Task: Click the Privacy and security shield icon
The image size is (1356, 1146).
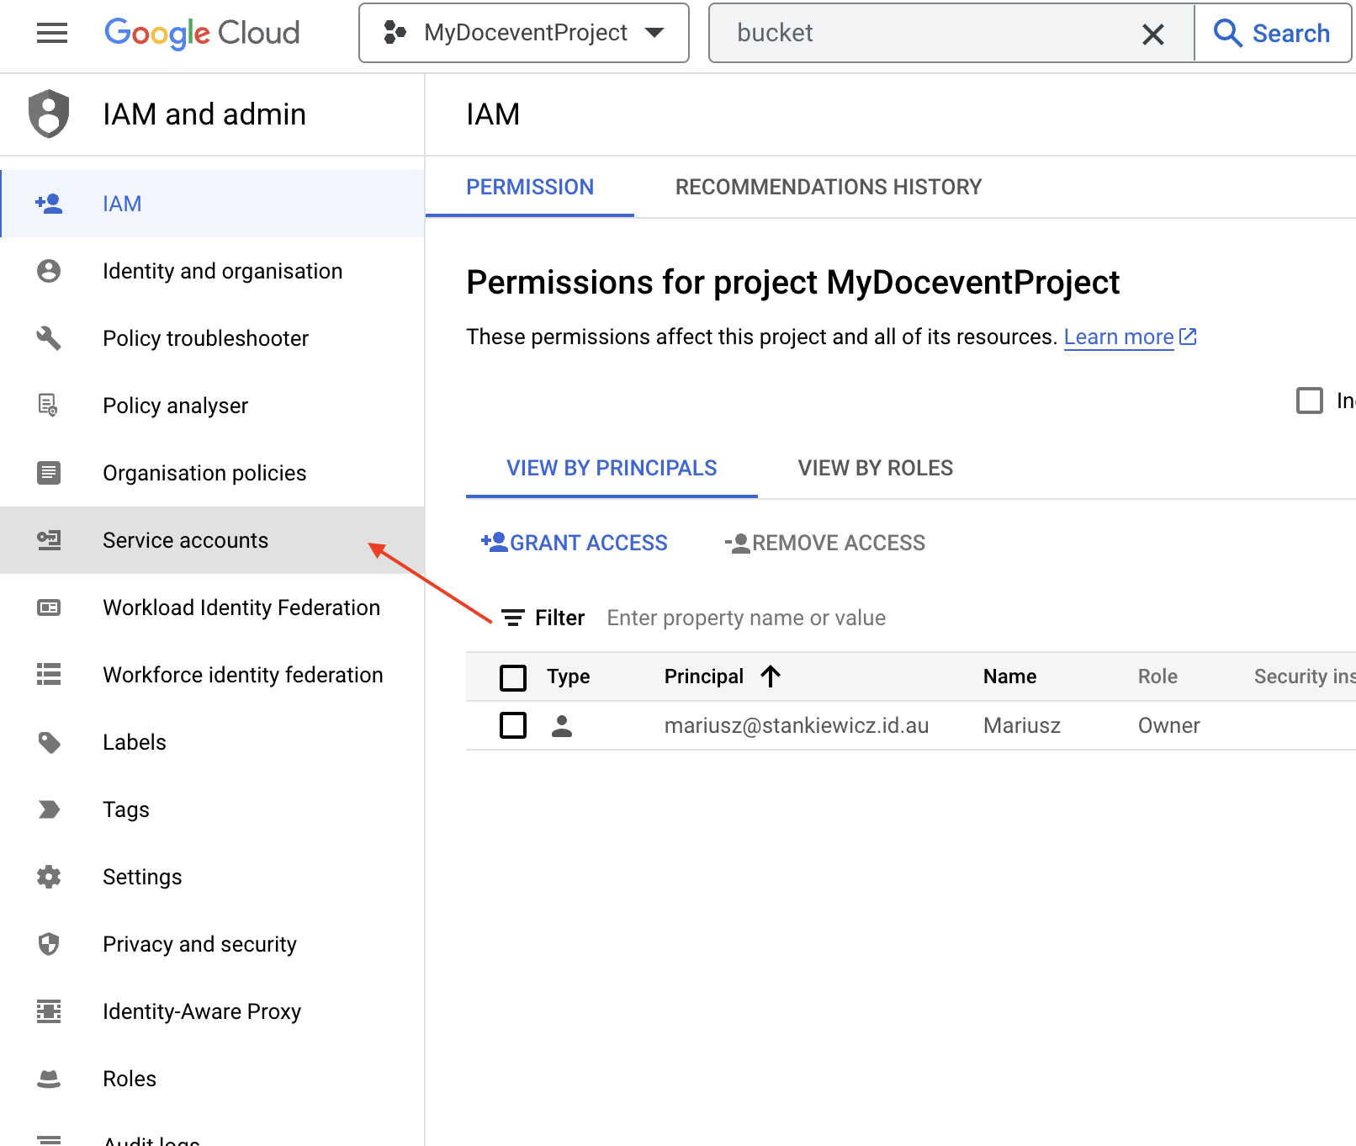Action: click(49, 944)
